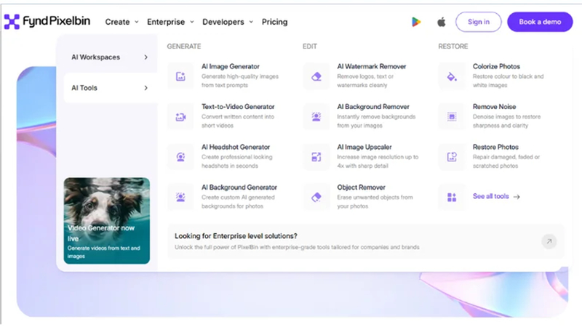Go to the Pricing page

click(275, 22)
